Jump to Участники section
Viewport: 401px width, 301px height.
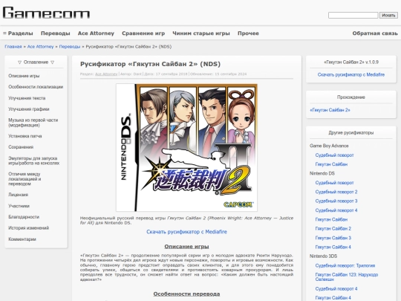coord(19,206)
